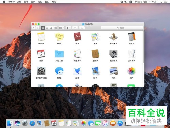Open 系统偏好设置 System Preferences app icon
Viewport: 170px width, 128px height.
pos(41,71)
